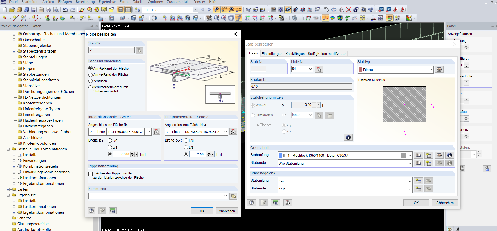The width and height of the screenshot is (497, 231).
Task: Open Stabendgelenk Stabanfang 'Kein' dropdown
Action: point(410,181)
